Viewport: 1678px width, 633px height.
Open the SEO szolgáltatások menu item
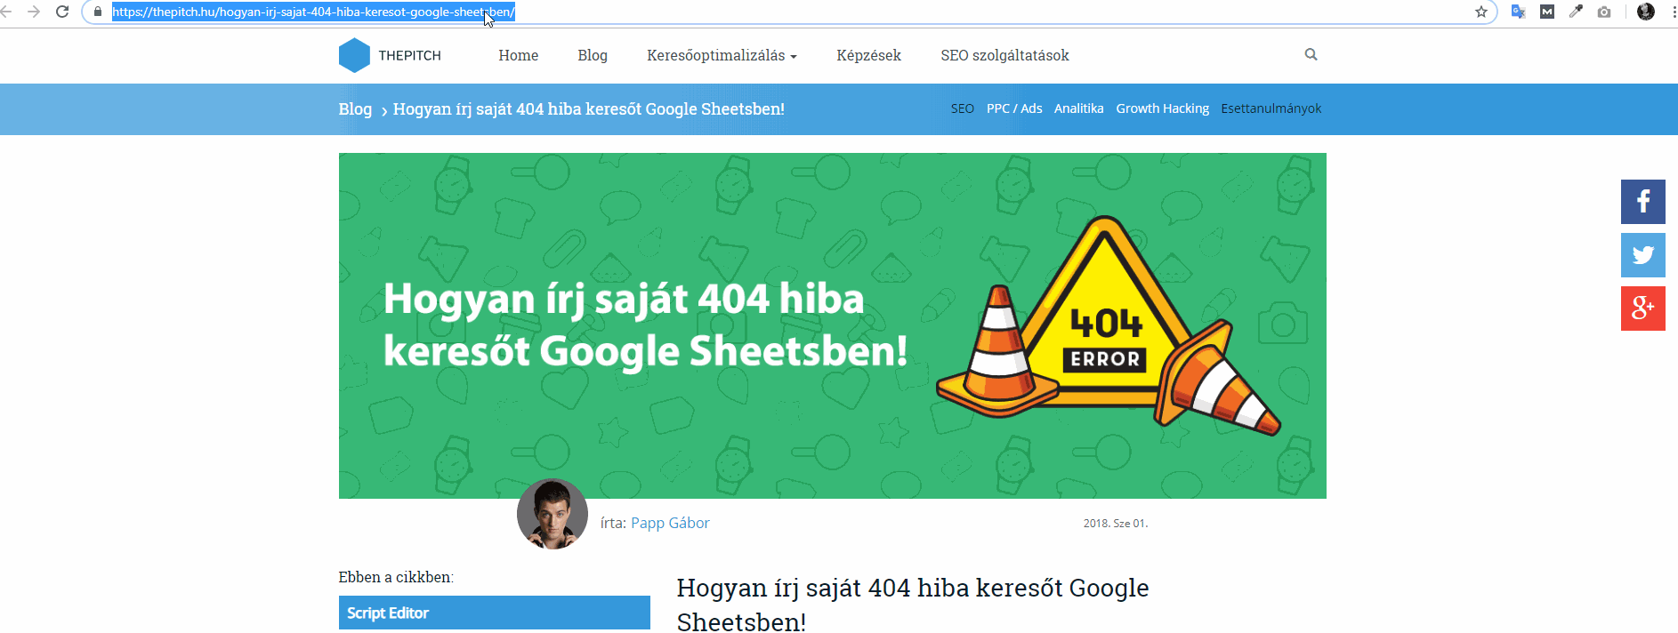coord(1004,55)
